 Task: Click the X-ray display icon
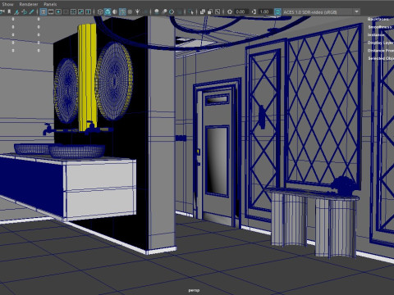(203, 11)
